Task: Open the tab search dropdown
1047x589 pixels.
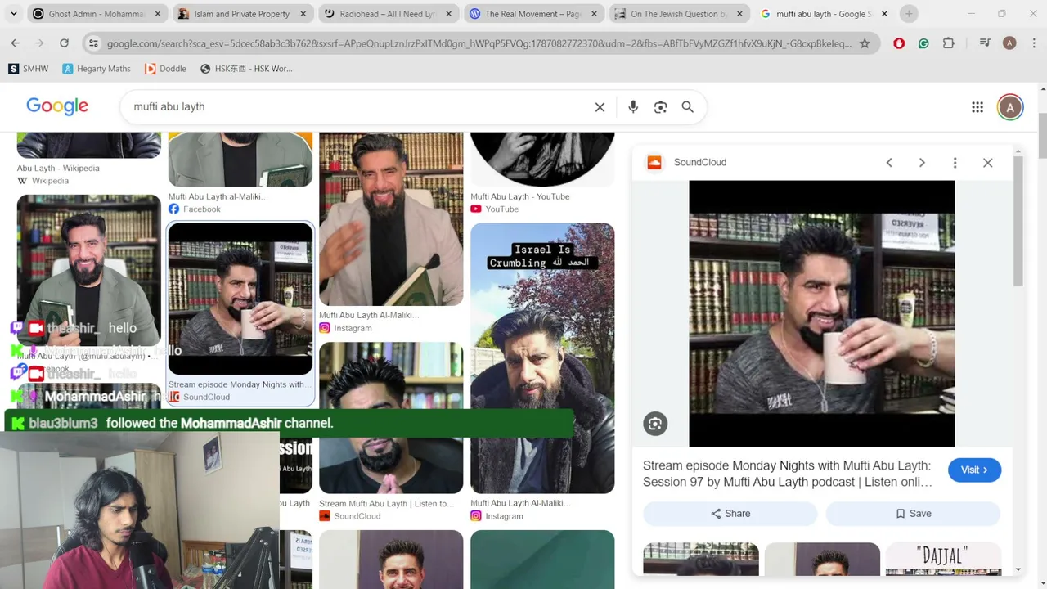Action: (x=13, y=14)
